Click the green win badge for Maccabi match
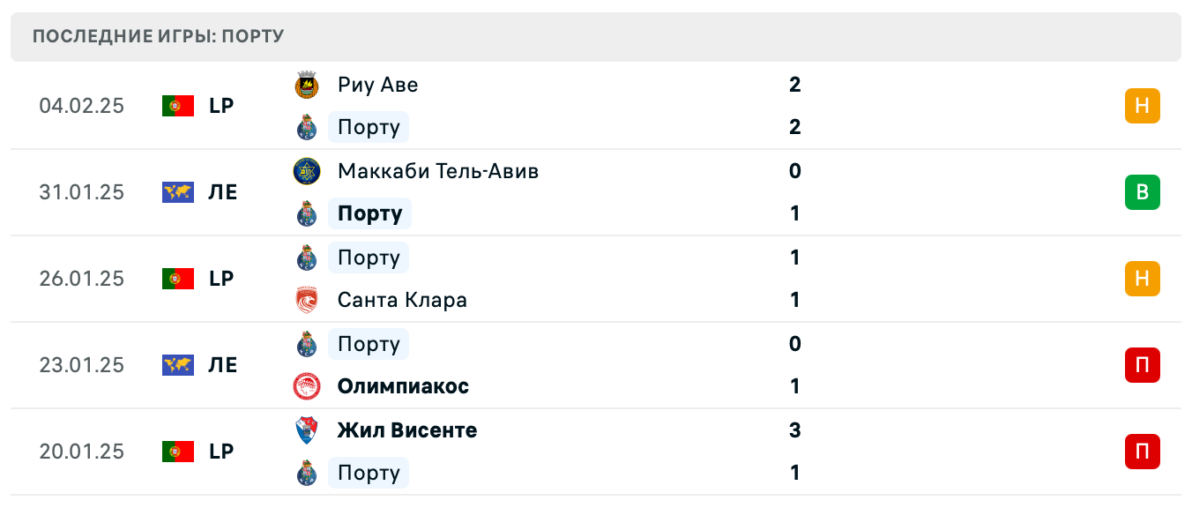This screenshot has width=1192, height=508. click(x=1142, y=192)
